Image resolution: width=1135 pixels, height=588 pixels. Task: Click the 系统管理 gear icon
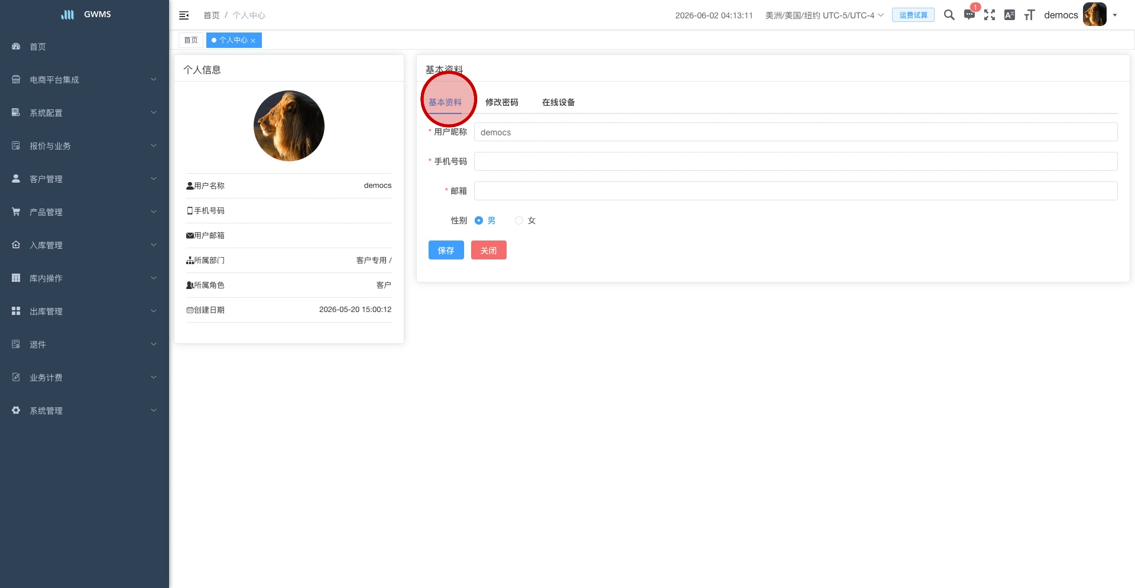[16, 410]
